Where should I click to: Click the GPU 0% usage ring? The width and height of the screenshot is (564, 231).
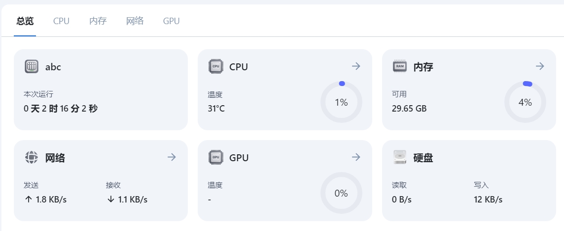coord(341,193)
